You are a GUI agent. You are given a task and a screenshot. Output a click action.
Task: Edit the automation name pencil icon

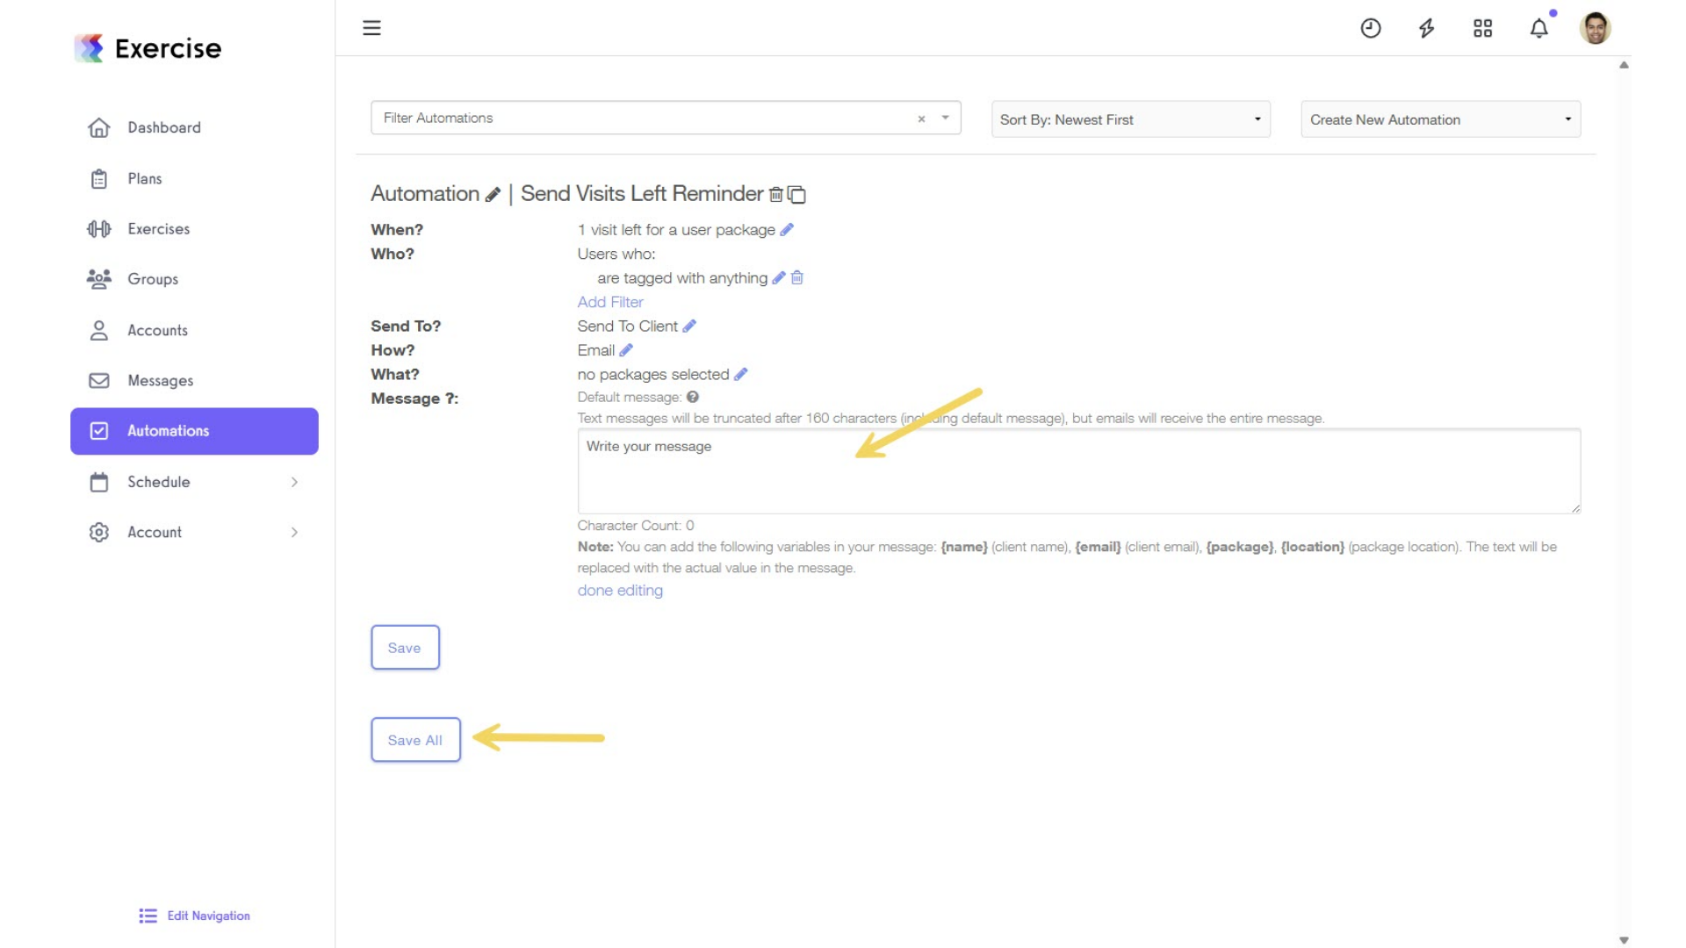[x=493, y=195]
